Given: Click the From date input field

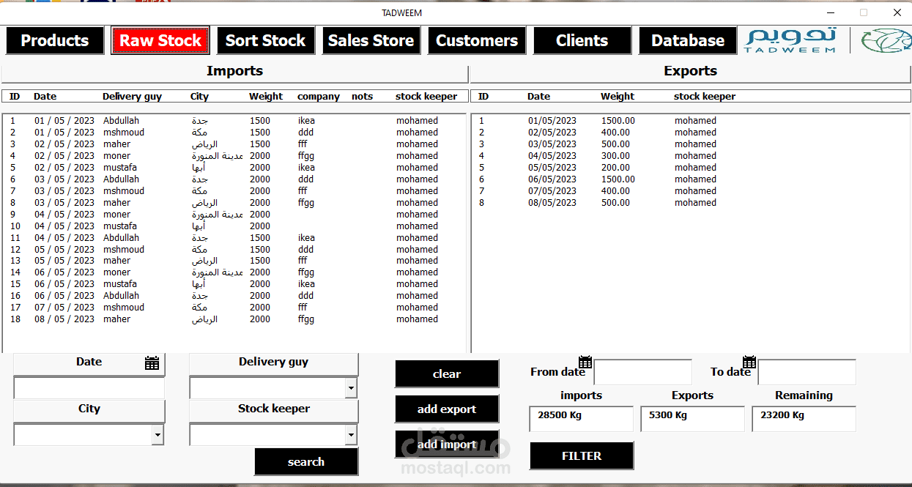Looking at the screenshot, I should click(x=642, y=372).
